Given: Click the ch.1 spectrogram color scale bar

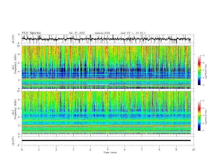Looking at the screenshot, I should [199, 70].
